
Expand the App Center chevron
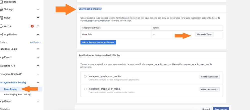[38, 101]
